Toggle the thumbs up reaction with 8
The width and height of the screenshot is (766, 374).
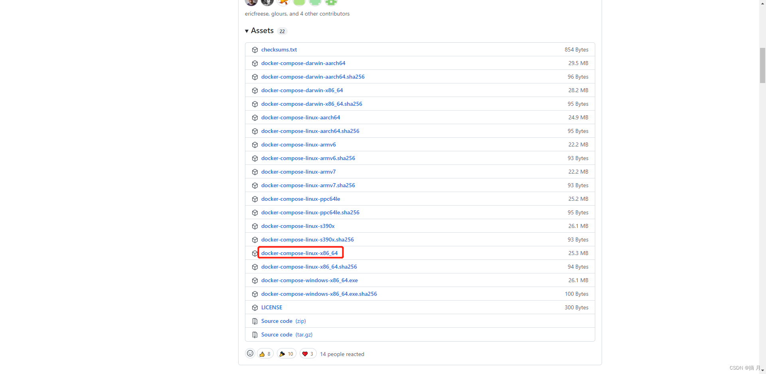[x=265, y=354]
